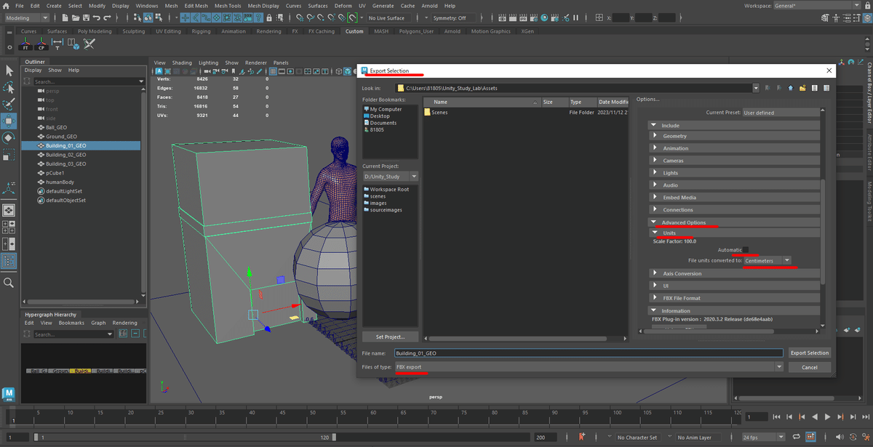The width and height of the screenshot is (873, 447).
Task: Click the Set Project button
Action: [390, 337]
